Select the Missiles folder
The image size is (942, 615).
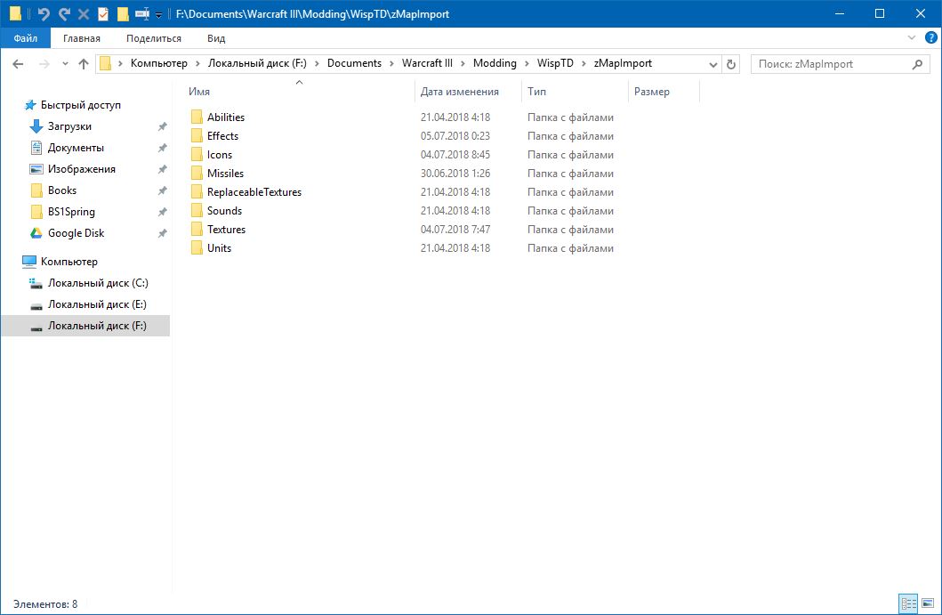coord(225,174)
